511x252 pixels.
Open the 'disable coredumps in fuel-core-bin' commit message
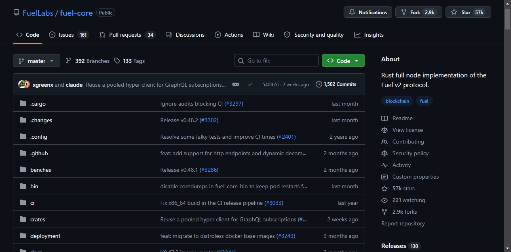(234, 186)
